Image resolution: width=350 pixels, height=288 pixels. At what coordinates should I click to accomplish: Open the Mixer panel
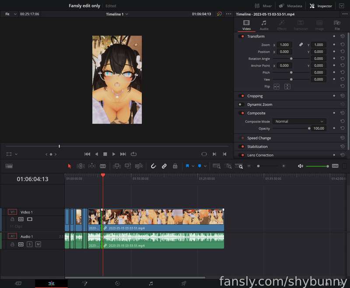click(x=263, y=6)
